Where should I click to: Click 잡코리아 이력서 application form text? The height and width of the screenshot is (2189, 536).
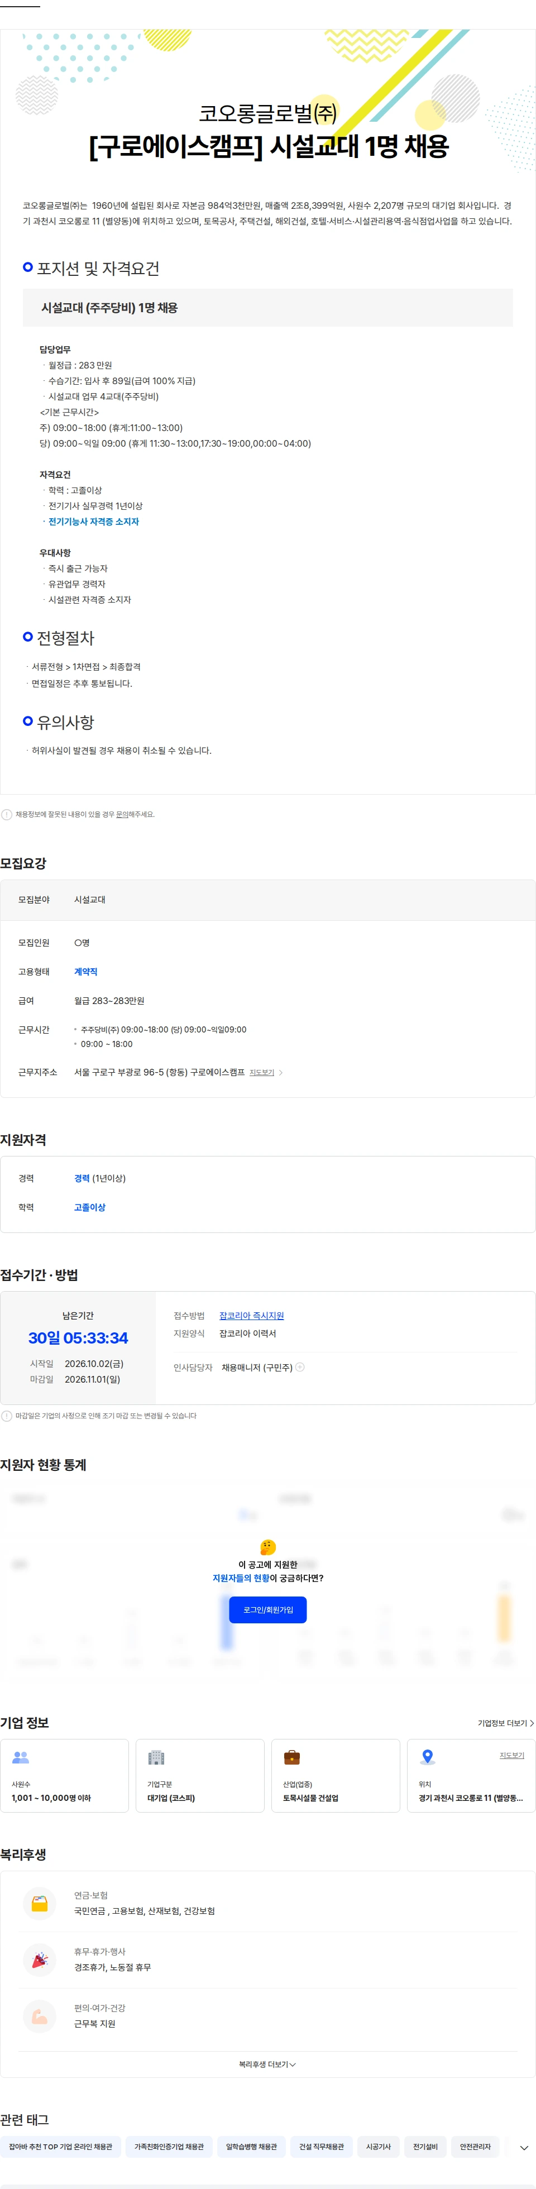(x=247, y=1334)
